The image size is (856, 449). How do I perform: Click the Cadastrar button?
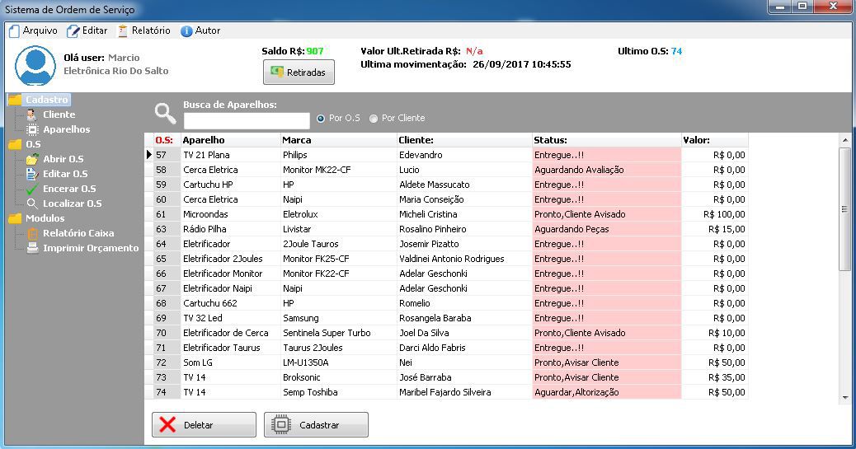coord(316,425)
